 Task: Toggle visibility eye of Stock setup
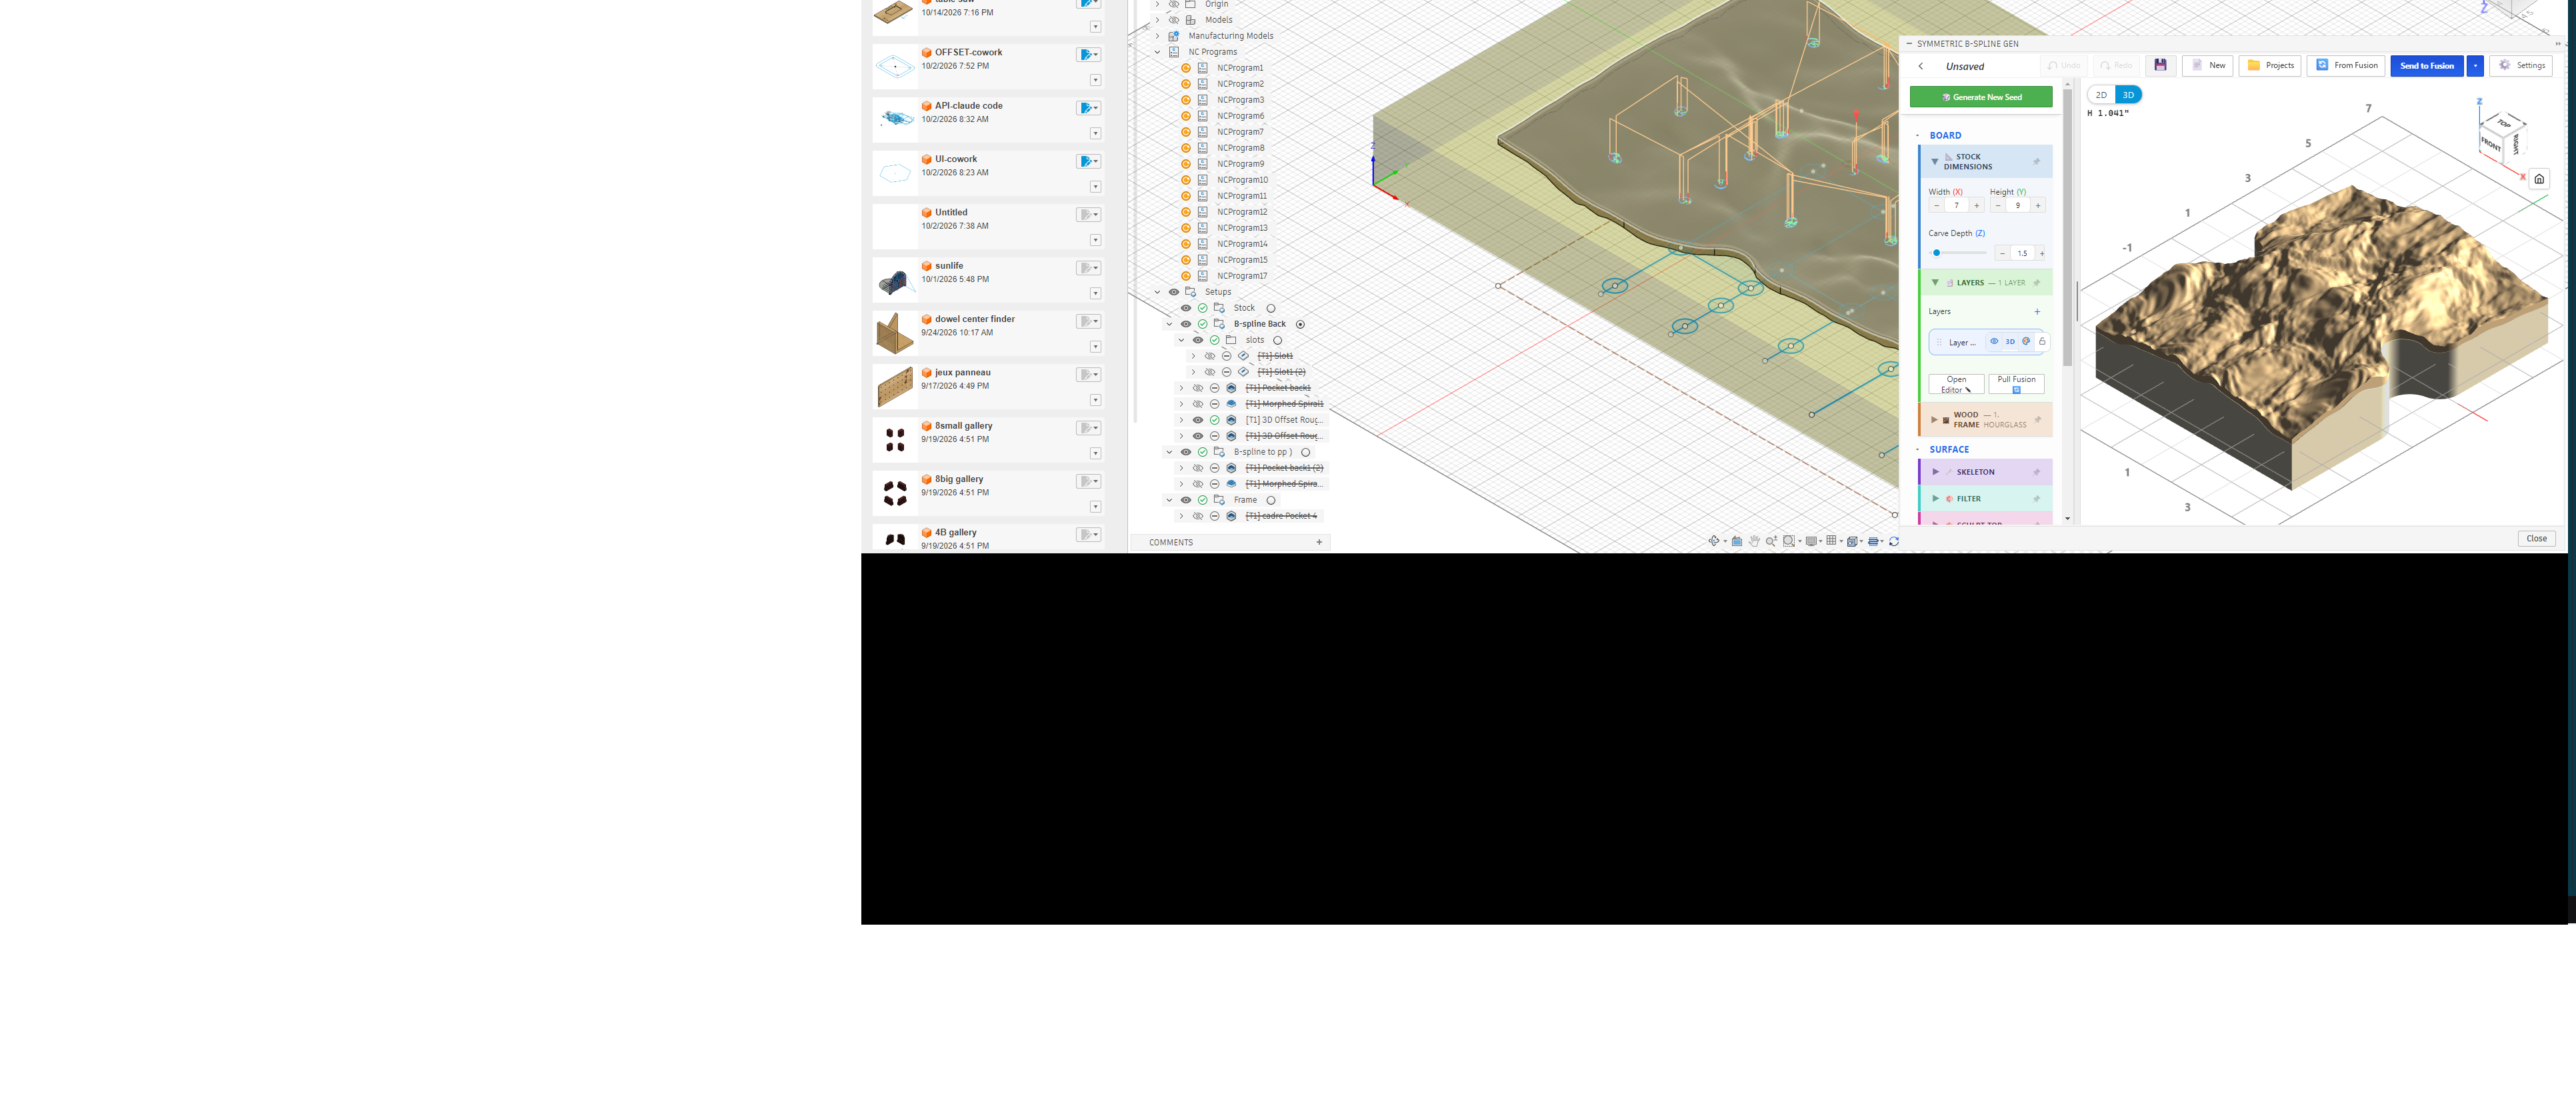pyautogui.click(x=1186, y=308)
